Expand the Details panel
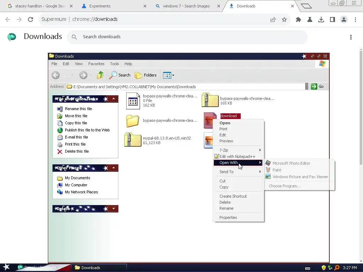 [114, 209]
